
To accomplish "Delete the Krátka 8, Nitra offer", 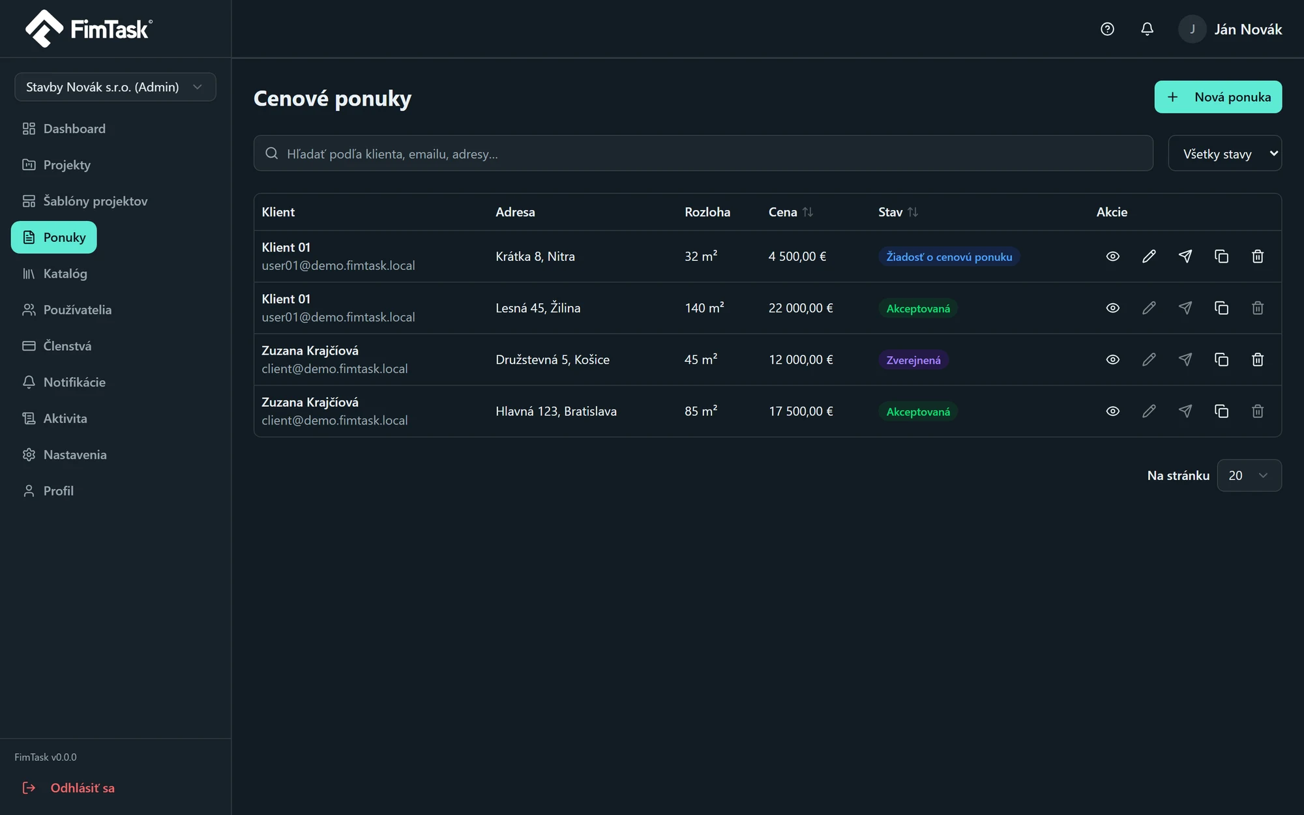I will [1258, 256].
